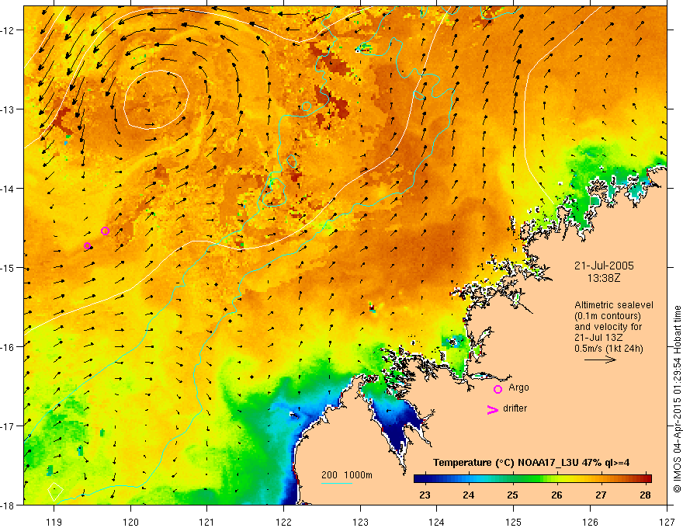Click the velocity scale reference arrow
The height and width of the screenshot is (528, 683).
(600, 360)
